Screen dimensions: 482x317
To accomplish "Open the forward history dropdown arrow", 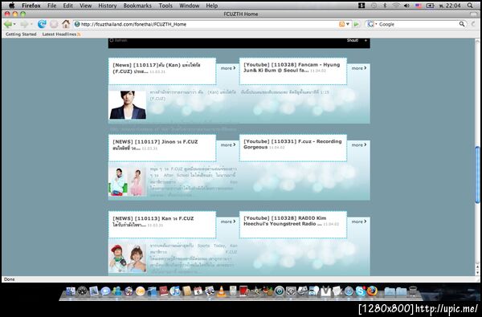I will click(x=31, y=24).
